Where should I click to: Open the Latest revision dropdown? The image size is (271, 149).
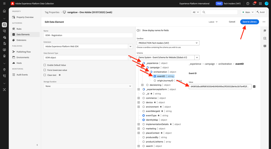point(213,22)
